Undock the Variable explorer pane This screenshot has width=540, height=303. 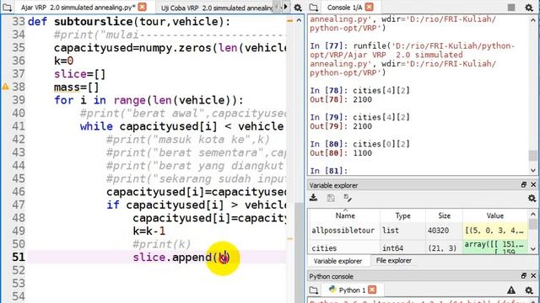(524, 185)
